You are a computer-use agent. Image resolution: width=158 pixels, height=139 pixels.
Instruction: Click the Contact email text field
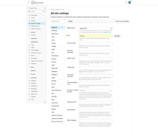(x=96, y=59)
